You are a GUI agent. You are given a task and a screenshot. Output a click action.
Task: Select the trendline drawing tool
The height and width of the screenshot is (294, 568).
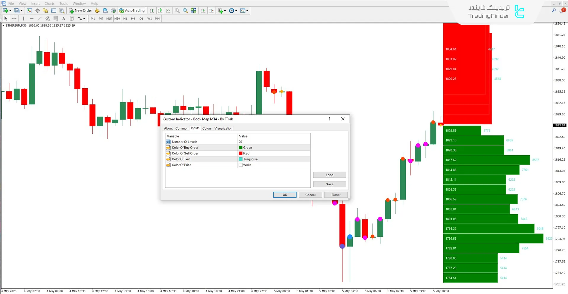39,19
